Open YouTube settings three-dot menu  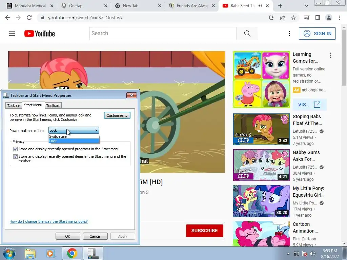(289, 34)
